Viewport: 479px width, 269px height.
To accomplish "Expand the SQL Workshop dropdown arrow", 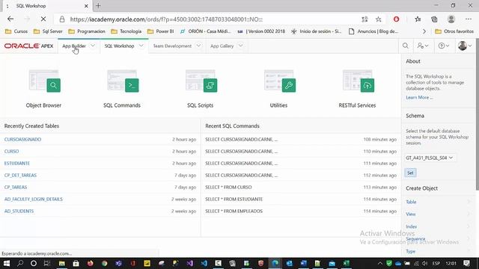I will [x=141, y=46].
